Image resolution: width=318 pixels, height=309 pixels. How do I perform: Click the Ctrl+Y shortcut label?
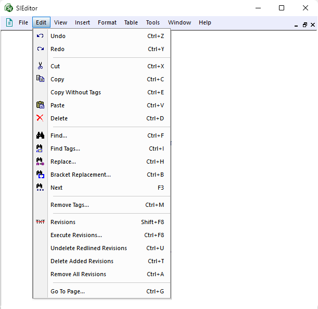click(x=156, y=49)
